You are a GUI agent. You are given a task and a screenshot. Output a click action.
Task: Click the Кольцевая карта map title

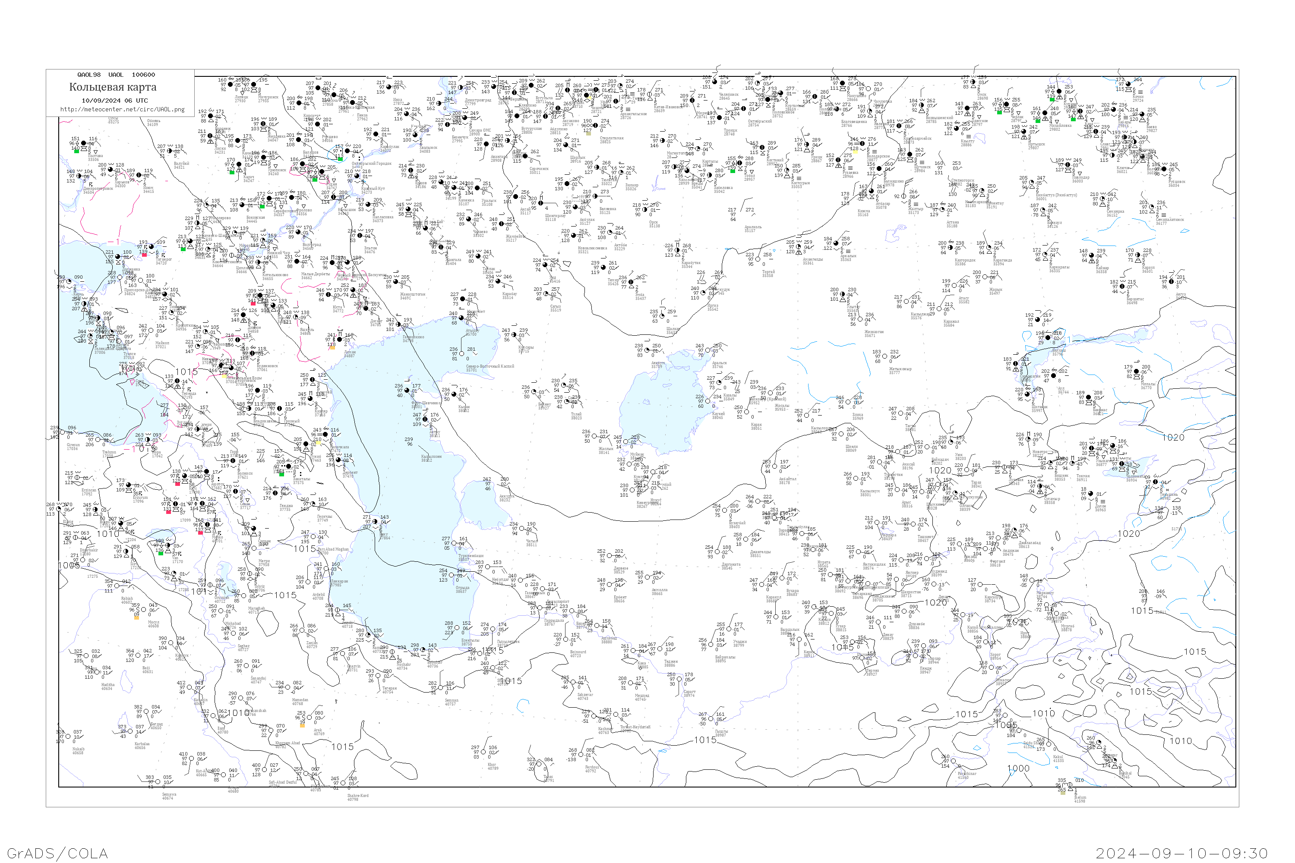pyautogui.click(x=112, y=87)
